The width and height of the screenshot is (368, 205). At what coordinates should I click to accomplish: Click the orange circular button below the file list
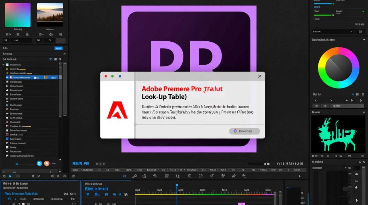click(47, 163)
